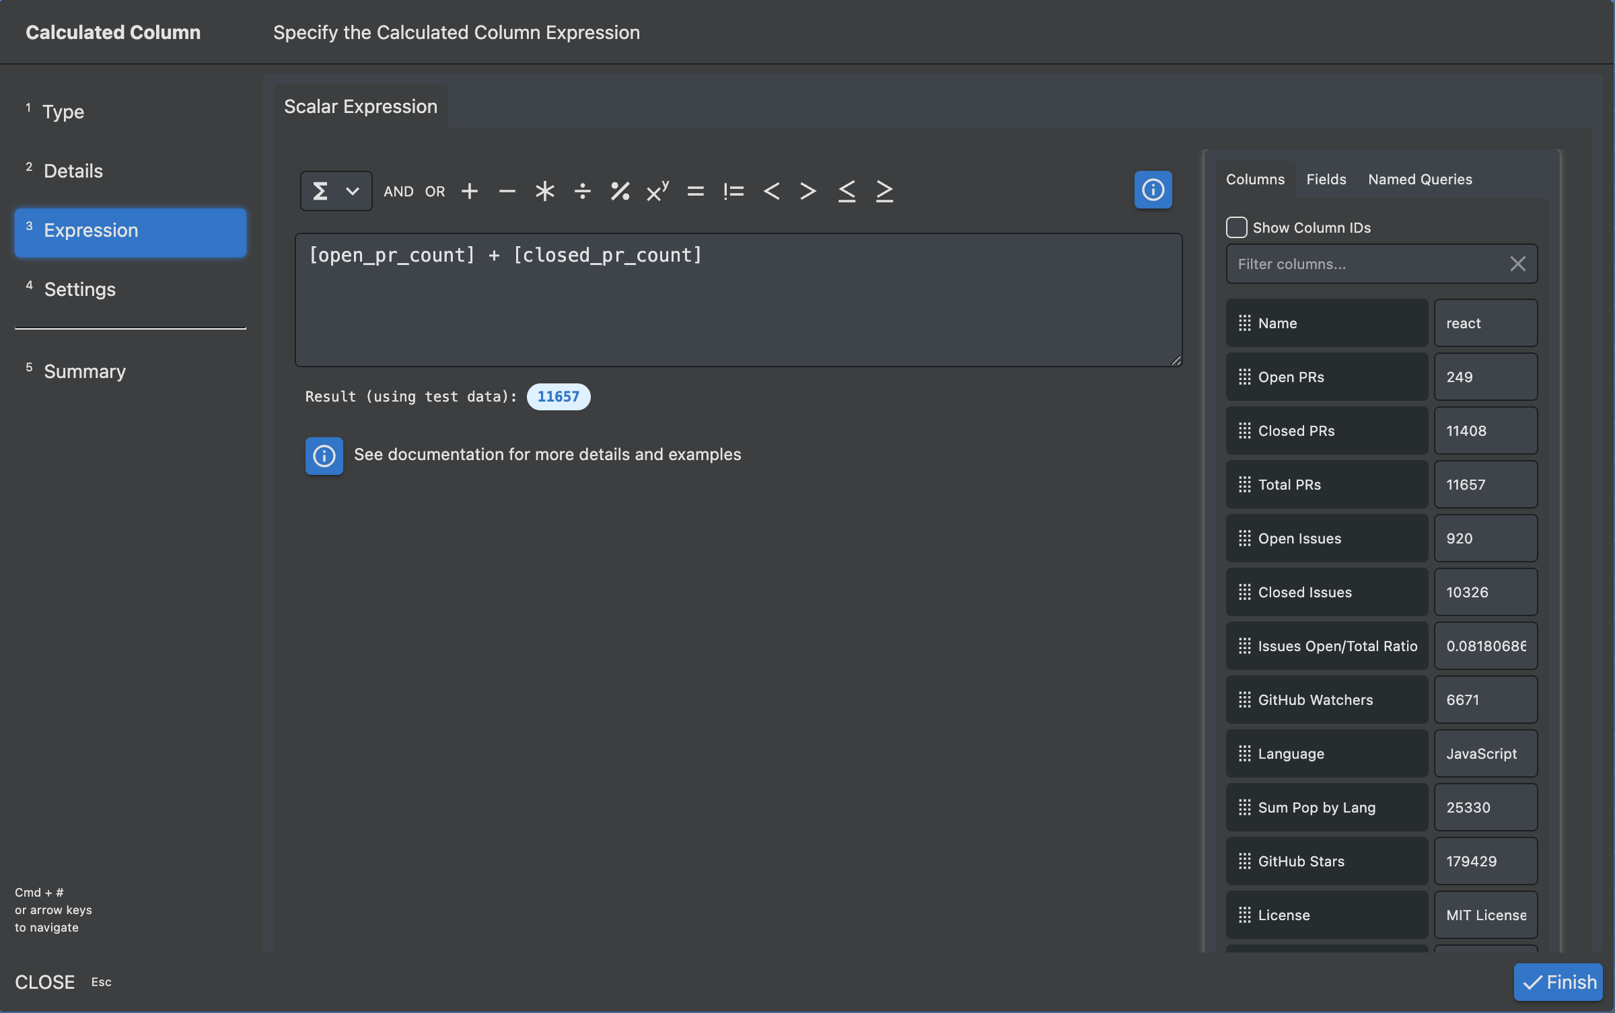Click the drag handle beside Closed PRs
Viewport: 1615px width, 1013px height.
1244,430
